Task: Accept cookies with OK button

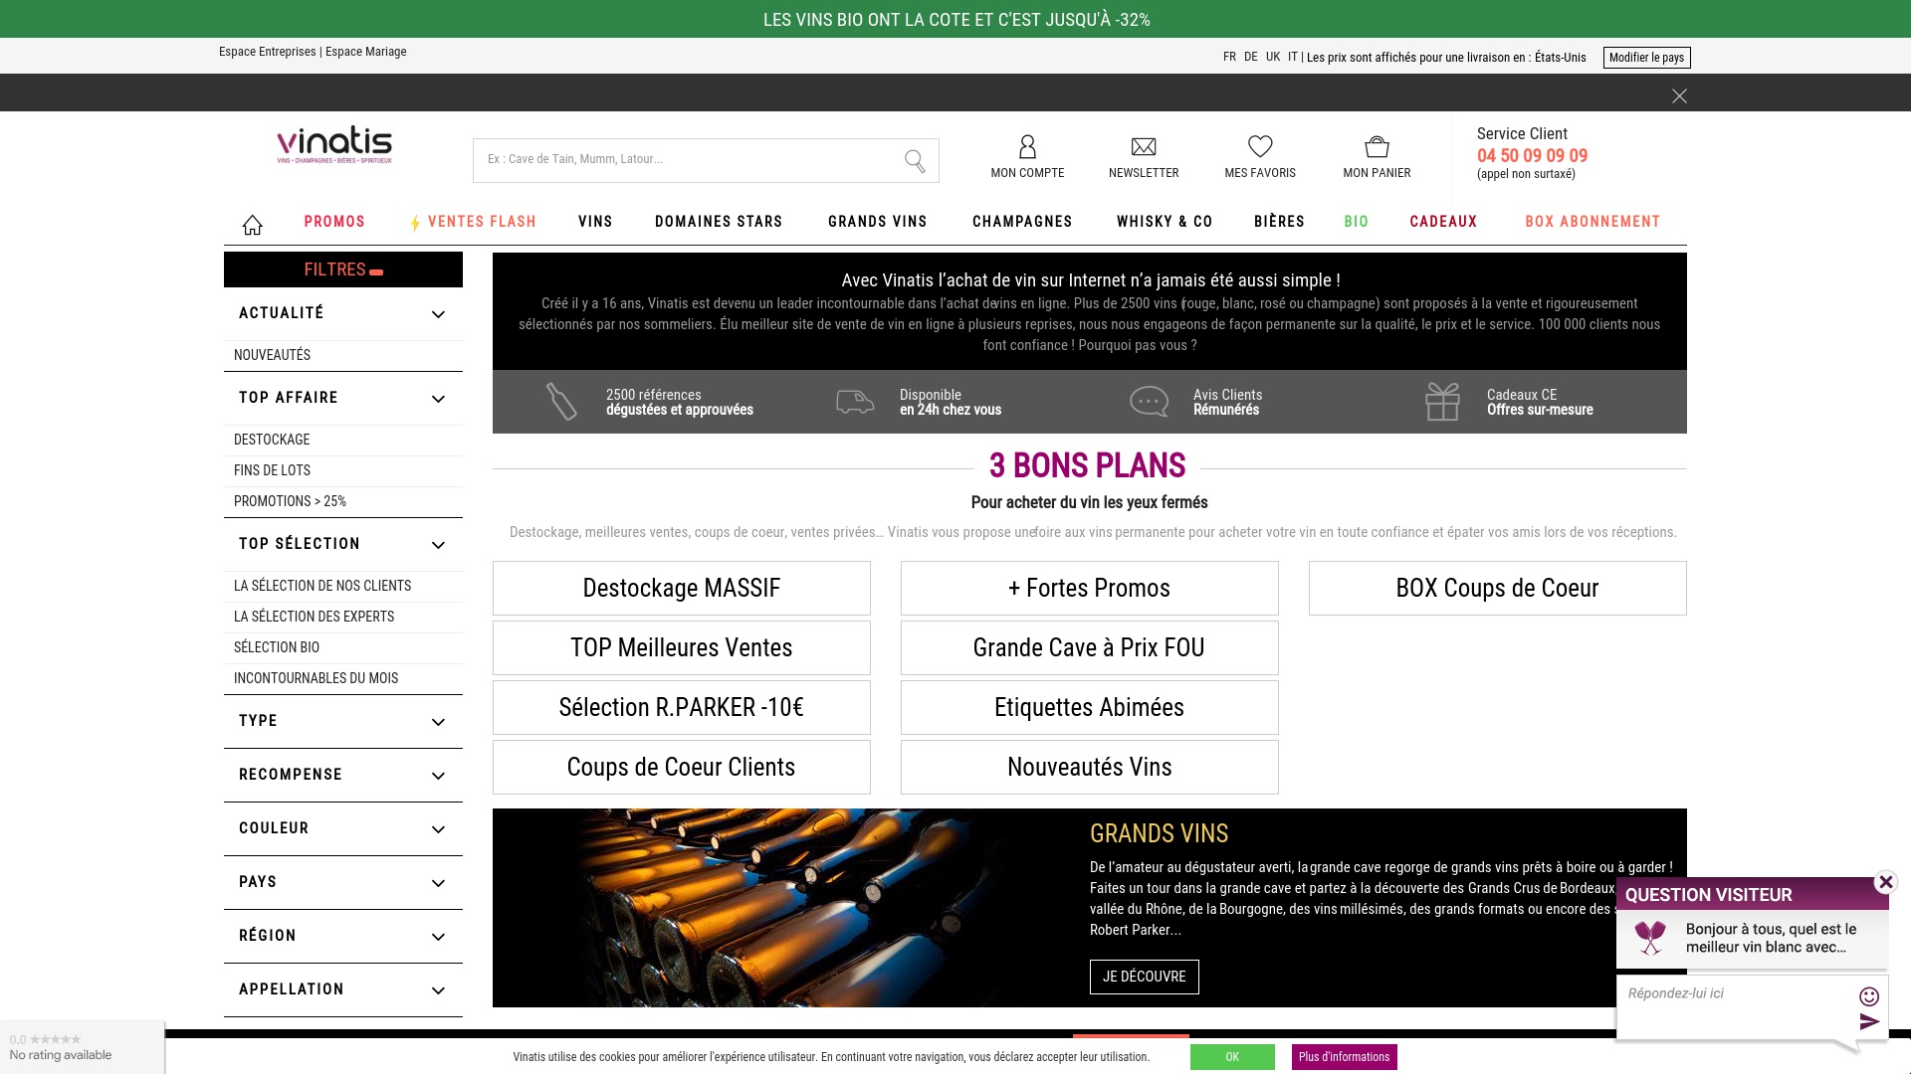Action: (1232, 1057)
